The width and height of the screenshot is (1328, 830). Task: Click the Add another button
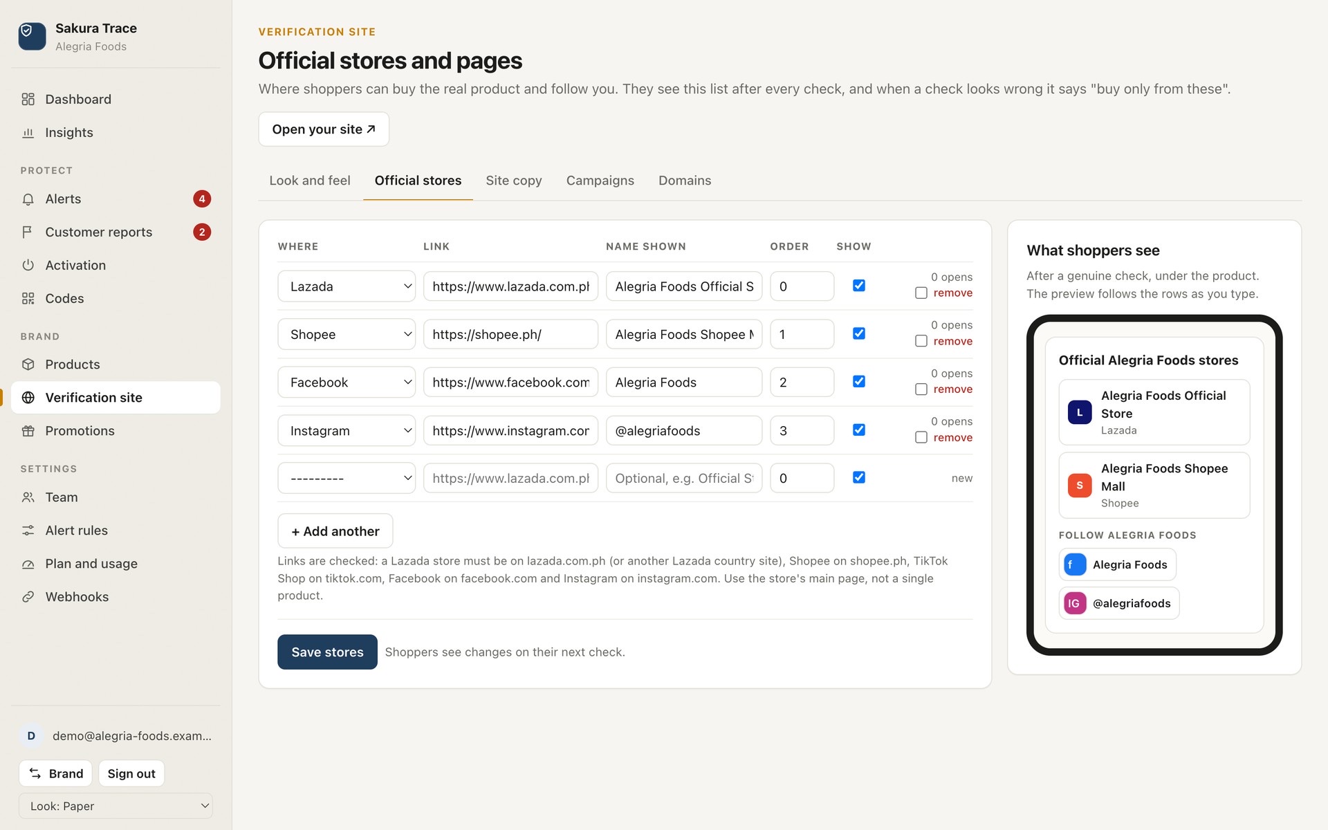pos(335,531)
